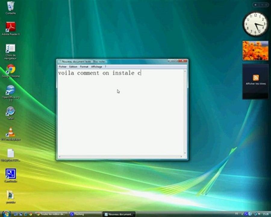Launch Chrome from the quick launch bar
This screenshot has height=217, width=271.
click(x=31, y=214)
